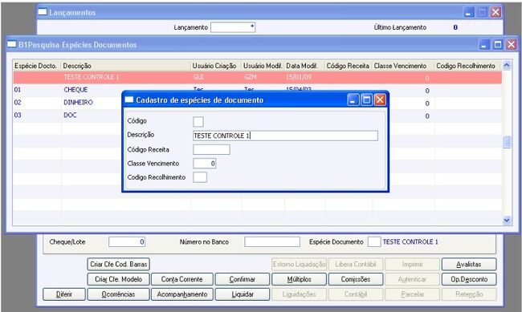
Task: Click the Op.Desconto button
Action: pyautogui.click(x=469, y=279)
